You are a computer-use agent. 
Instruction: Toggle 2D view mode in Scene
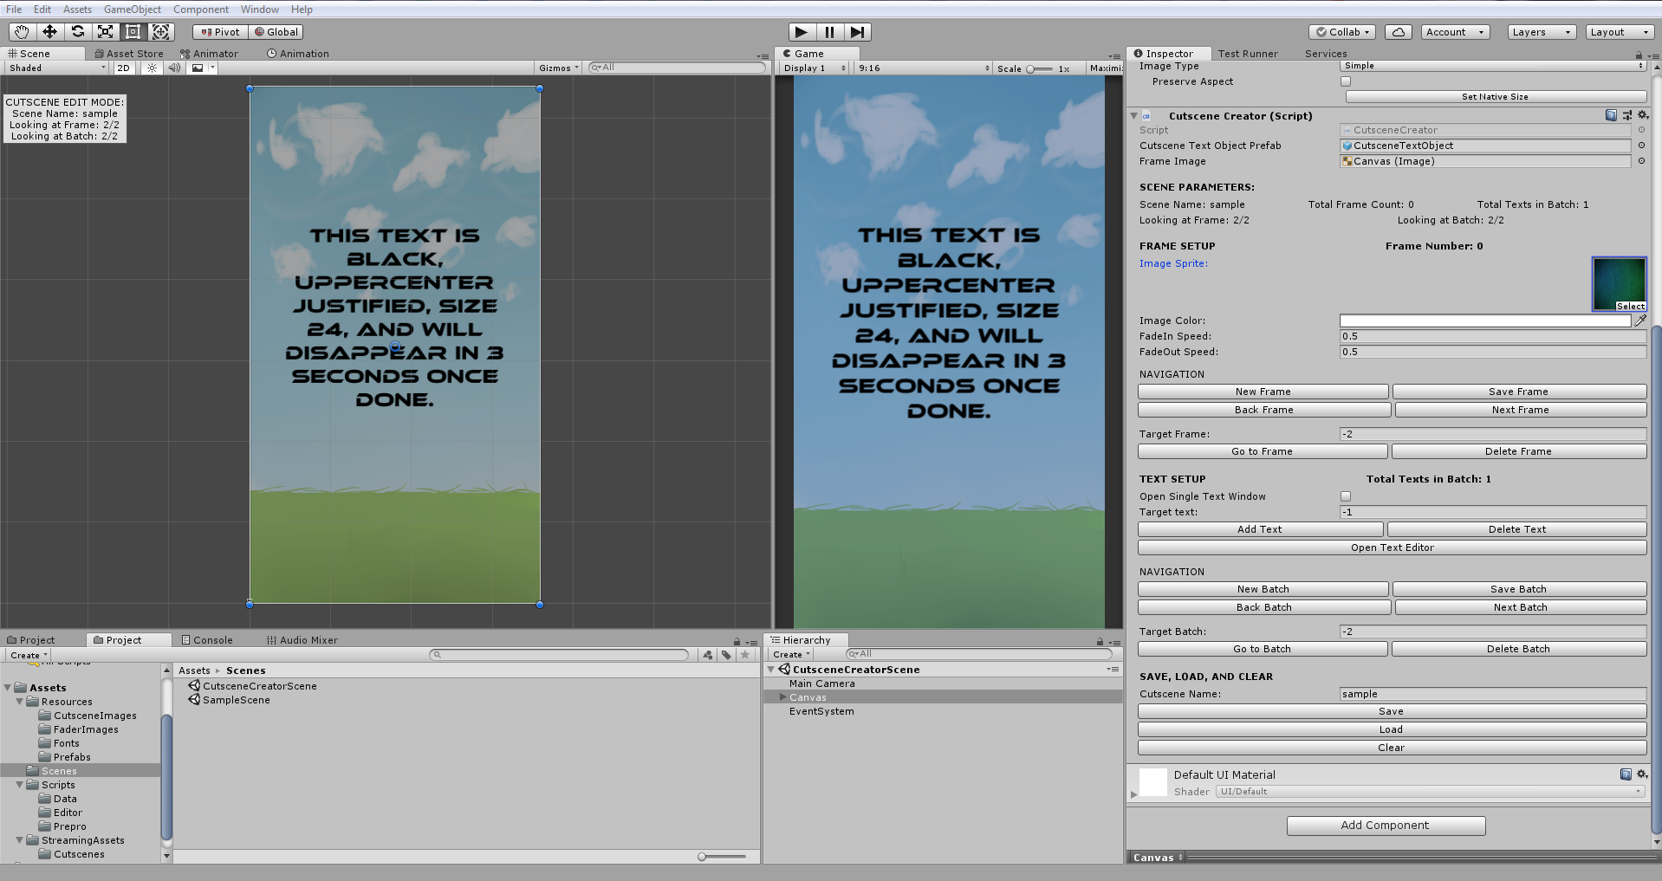pyautogui.click(x=124, y=68)
